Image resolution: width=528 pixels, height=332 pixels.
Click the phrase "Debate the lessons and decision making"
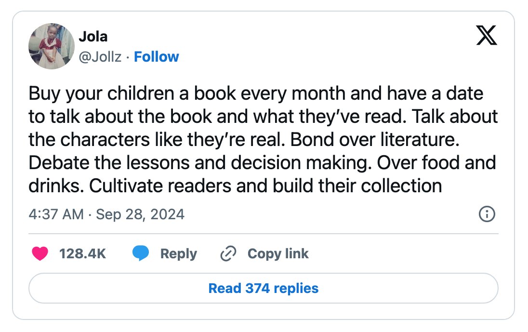point(200,163)
